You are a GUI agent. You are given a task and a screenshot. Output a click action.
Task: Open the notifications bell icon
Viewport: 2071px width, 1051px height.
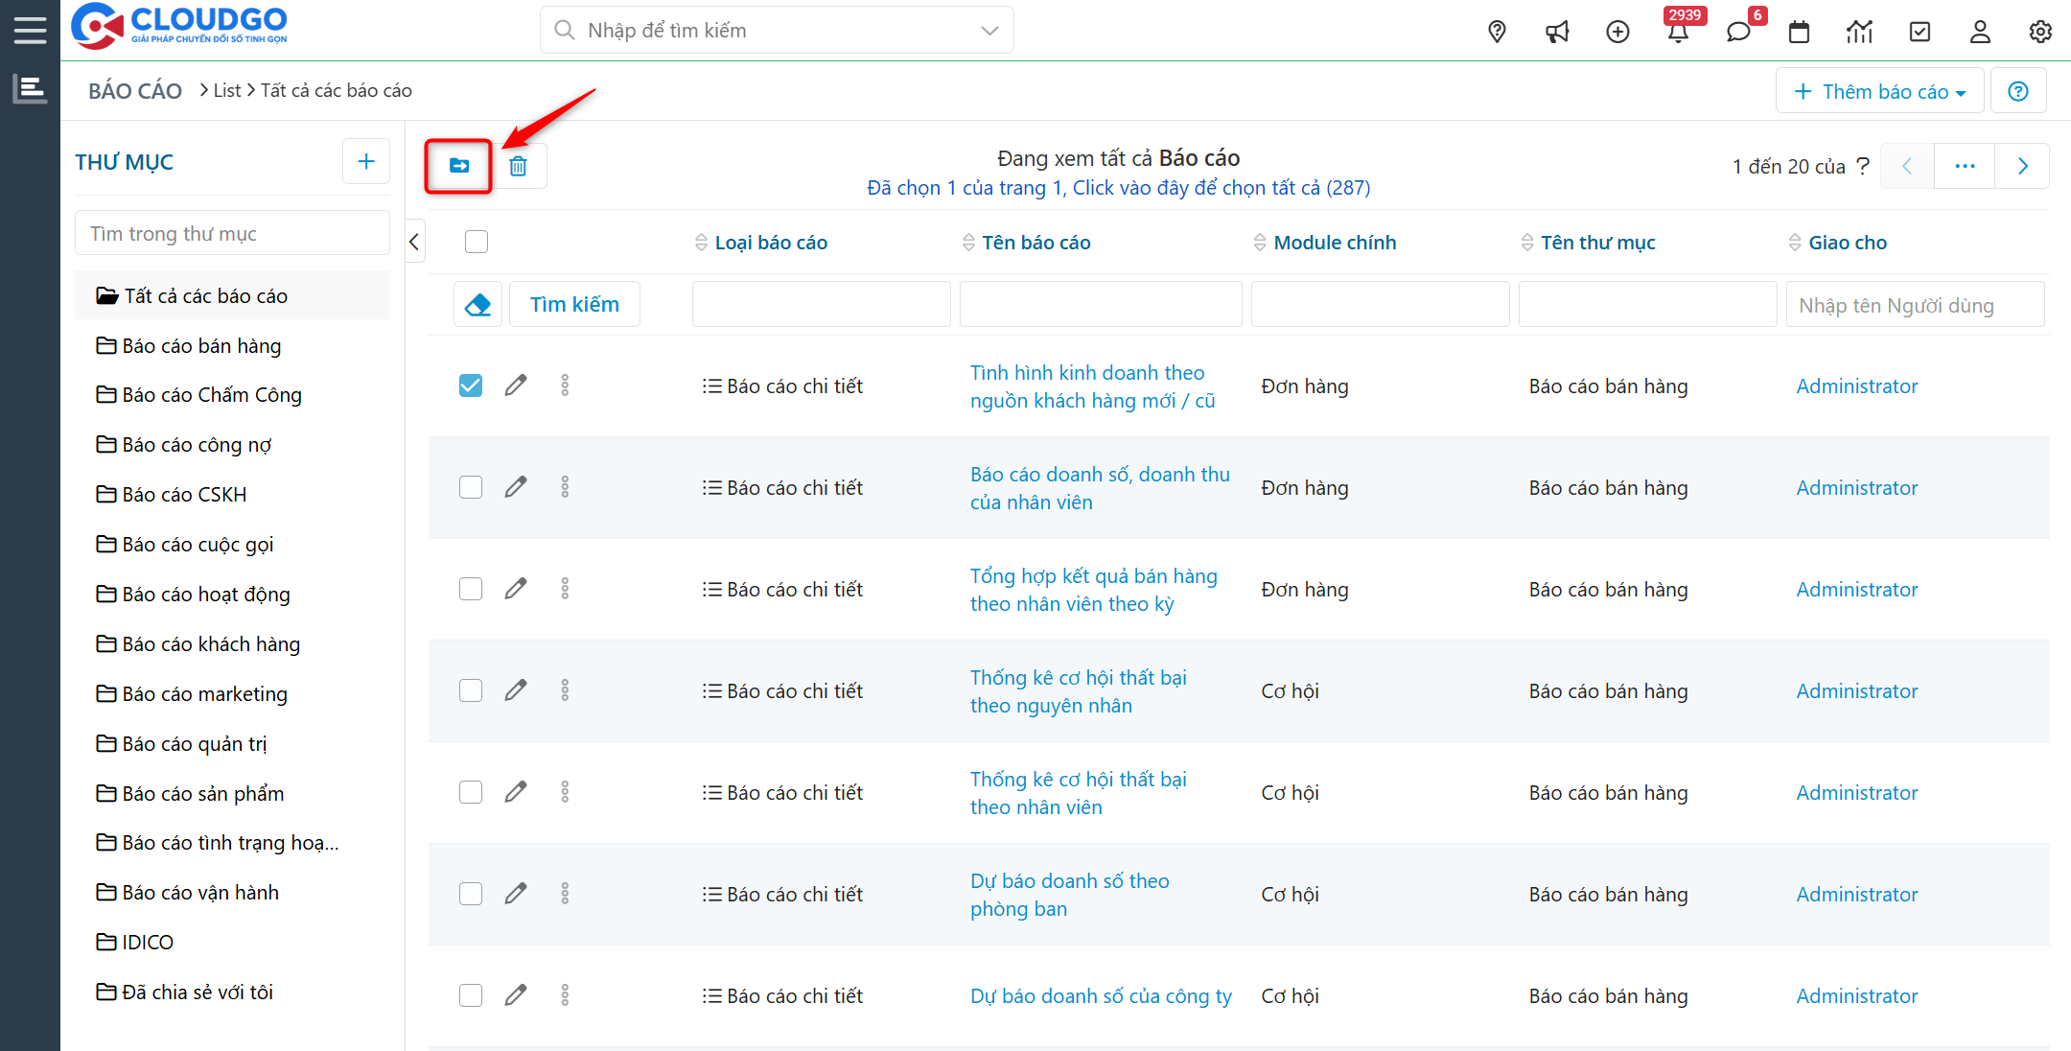coord(1677,32)
